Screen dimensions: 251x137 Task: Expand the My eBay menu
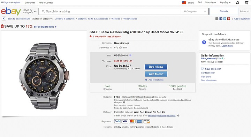tap(225, 2)
